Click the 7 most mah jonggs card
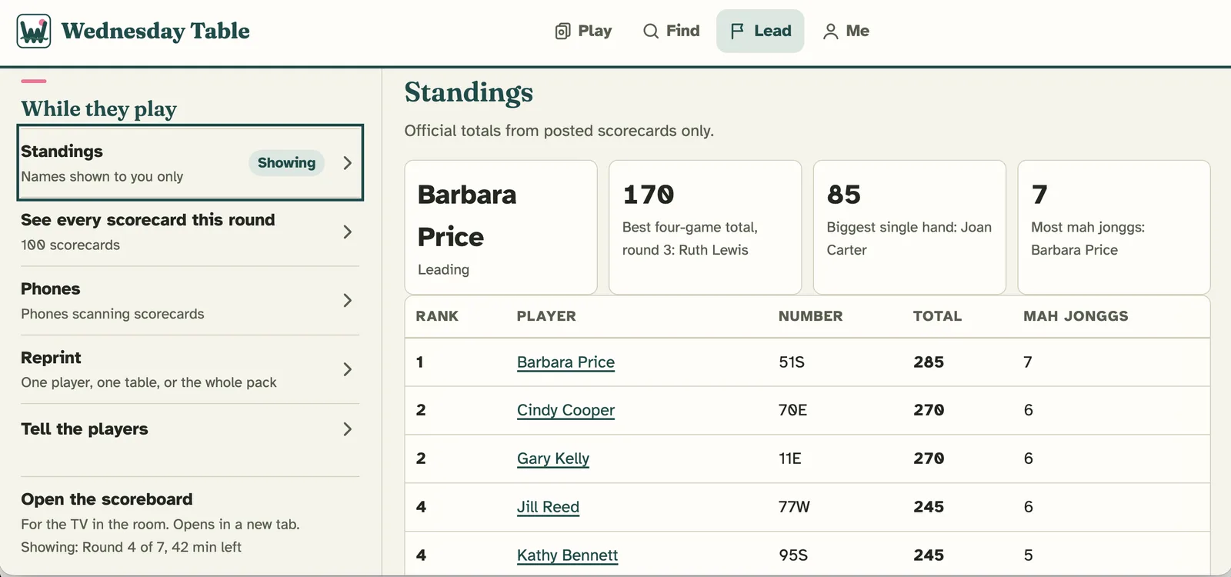Screen dimensions: 1231x577 1114,227
